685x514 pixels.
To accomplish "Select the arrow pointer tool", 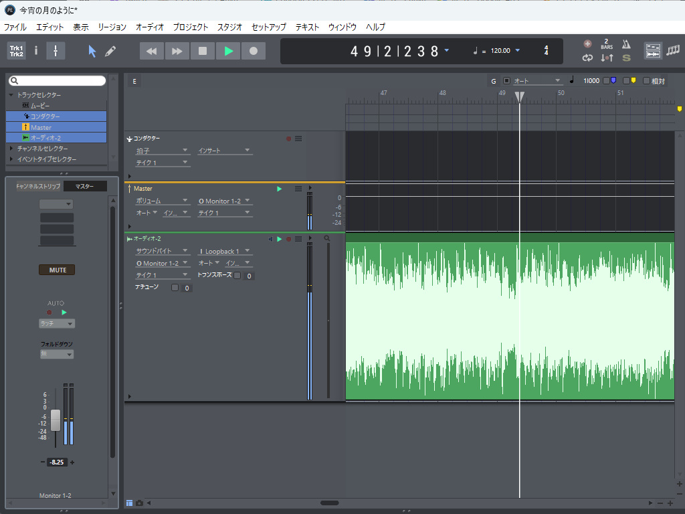I will 92,52.
